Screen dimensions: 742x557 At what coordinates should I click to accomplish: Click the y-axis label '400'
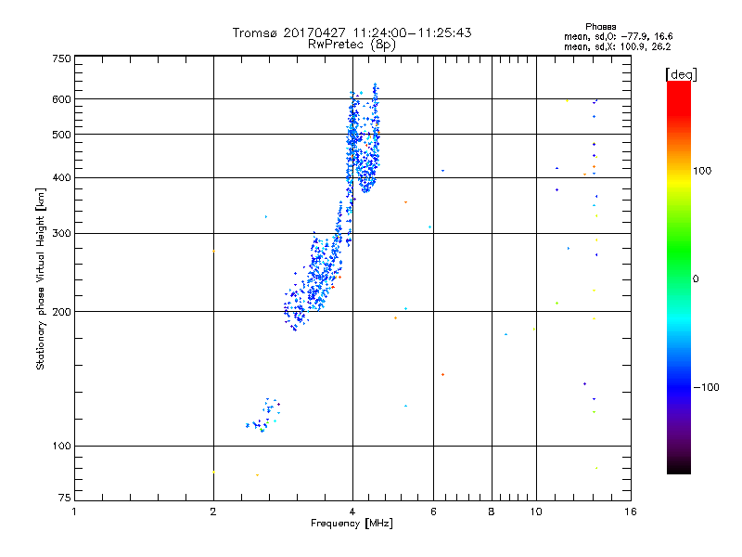pos(61,178)
